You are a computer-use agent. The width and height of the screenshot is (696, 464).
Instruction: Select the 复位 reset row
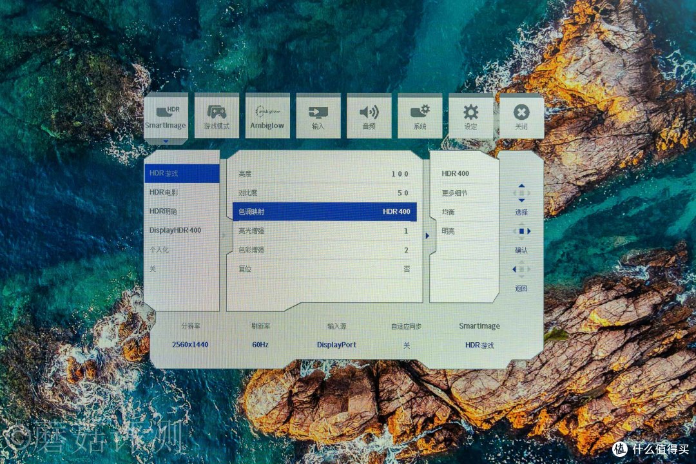[324, 269]
